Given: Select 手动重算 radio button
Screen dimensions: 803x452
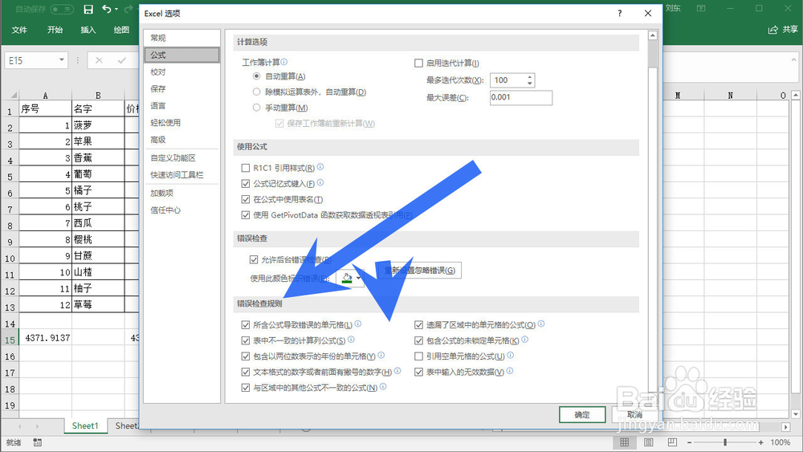Looking at the screenshot, I should coord(257,108).
